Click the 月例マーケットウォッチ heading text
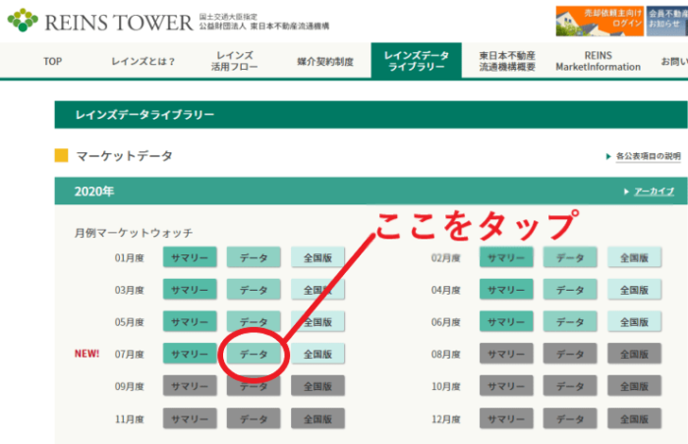The width and height of the screenshot is (688, 444). [134, 233]
